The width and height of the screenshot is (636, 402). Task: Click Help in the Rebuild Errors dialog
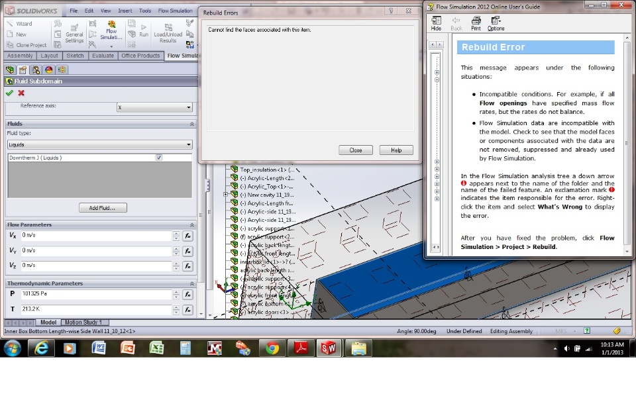396,150
